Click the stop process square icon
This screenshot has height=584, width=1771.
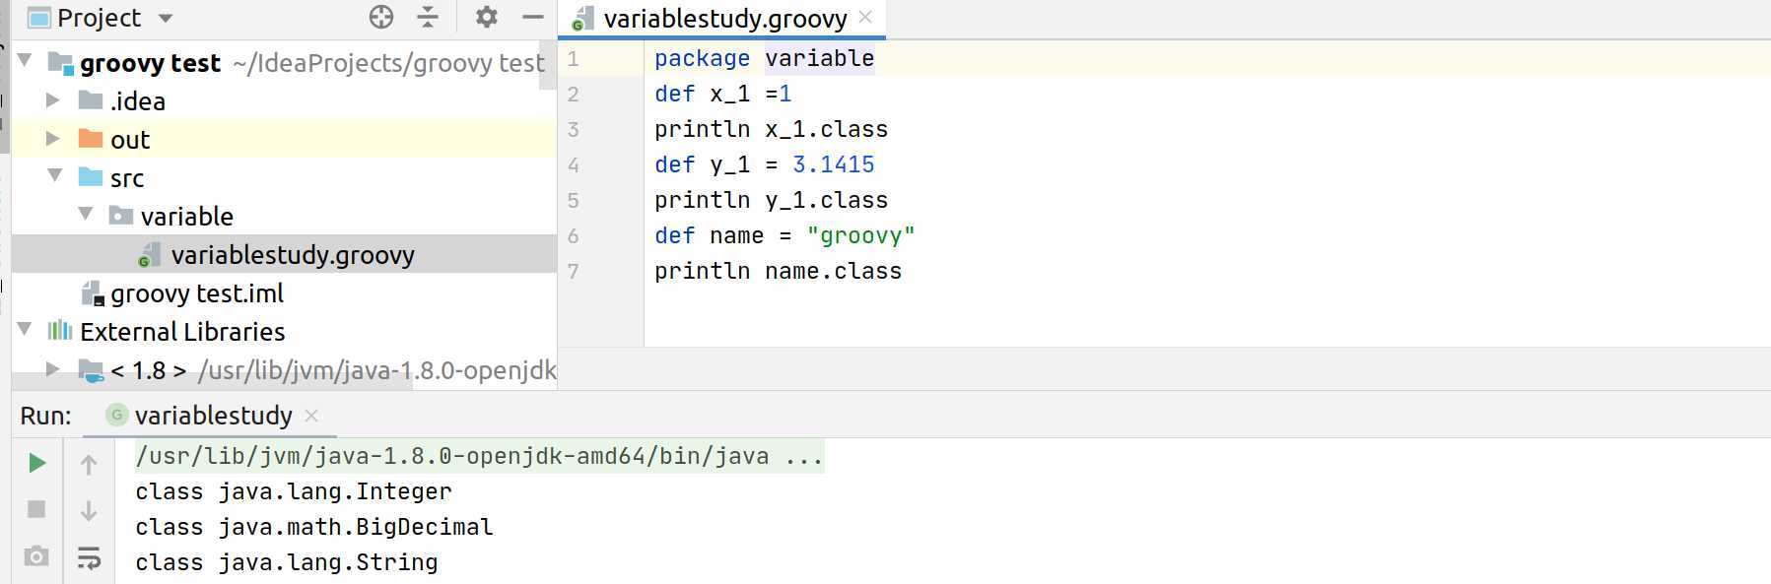[x=36, y=509]
